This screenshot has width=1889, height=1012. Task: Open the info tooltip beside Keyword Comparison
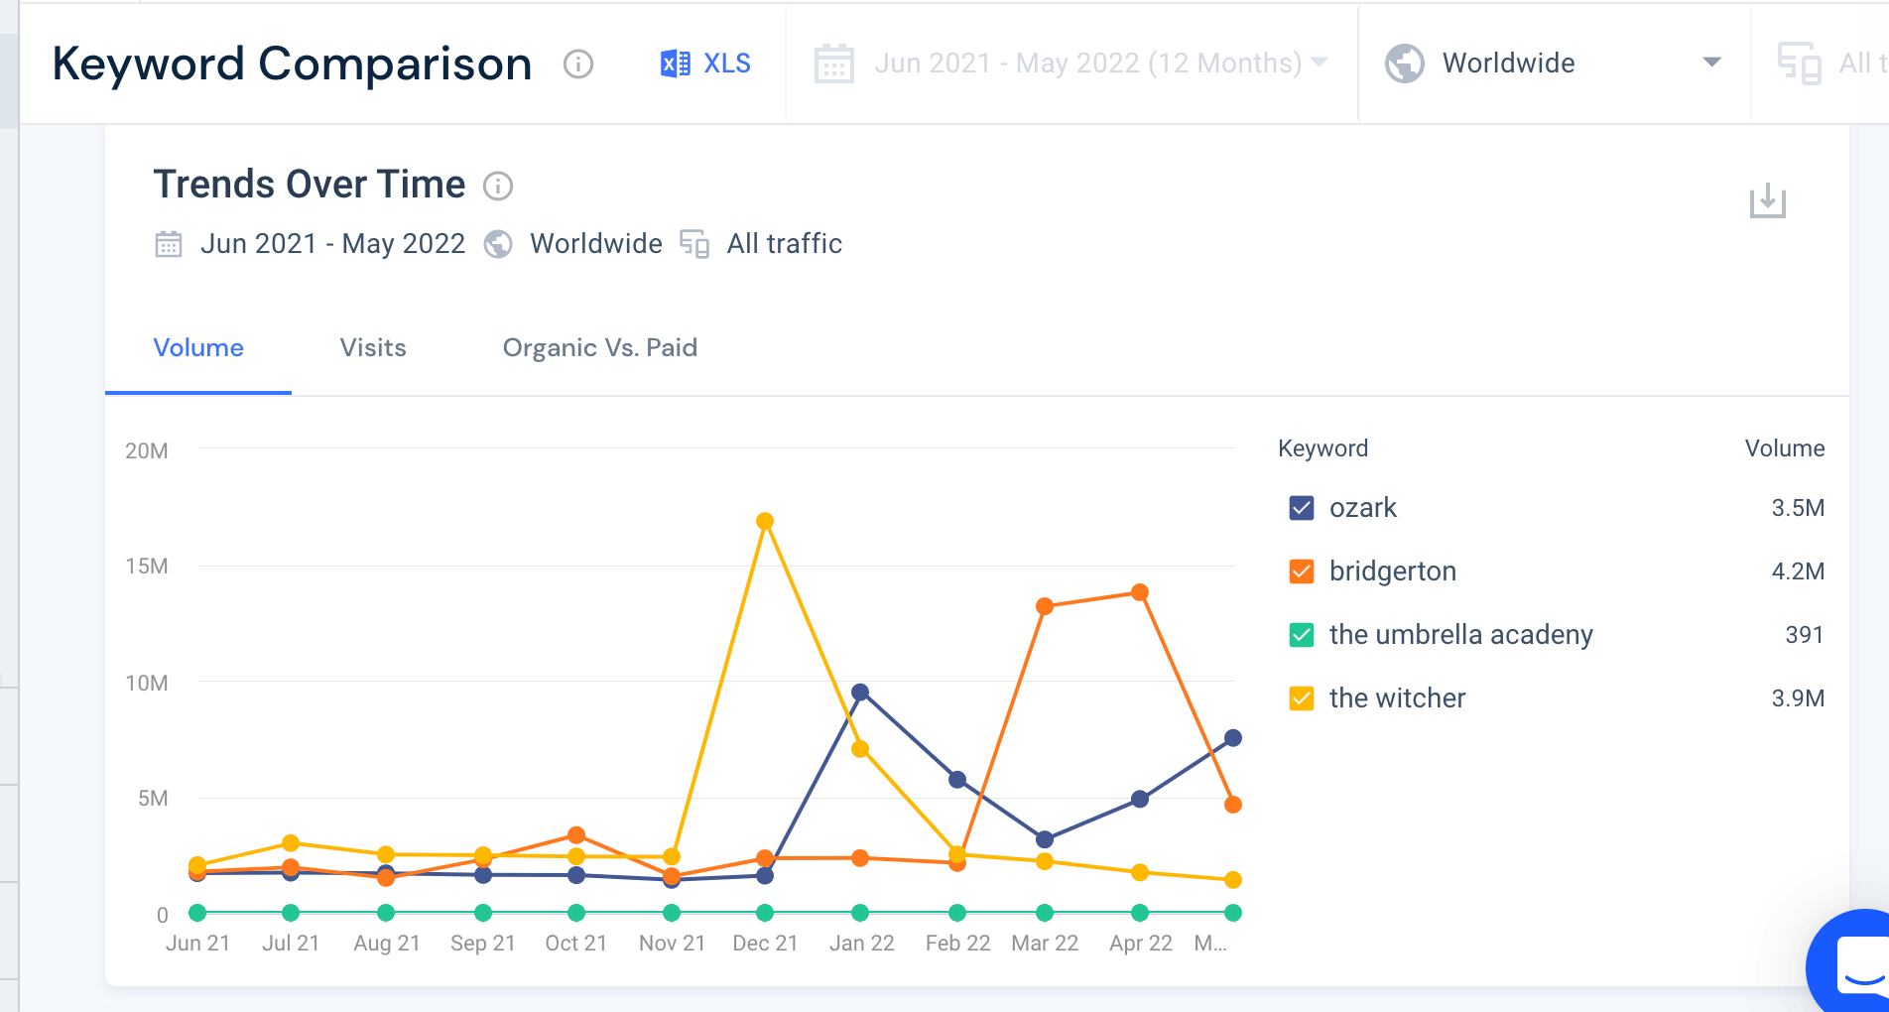578,64
